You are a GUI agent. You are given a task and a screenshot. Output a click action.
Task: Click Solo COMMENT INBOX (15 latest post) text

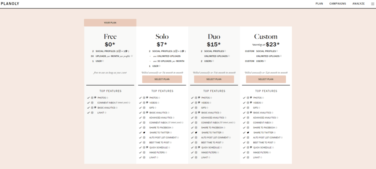165,123
